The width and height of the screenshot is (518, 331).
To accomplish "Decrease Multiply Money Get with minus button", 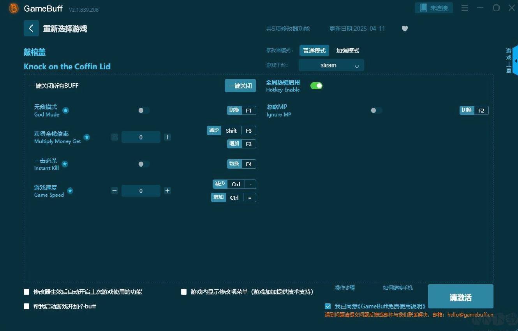I will pyautogui.click(x=115, y=137).
